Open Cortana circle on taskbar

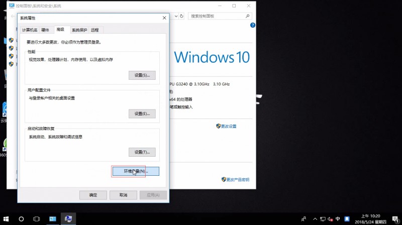coord(21,219)
